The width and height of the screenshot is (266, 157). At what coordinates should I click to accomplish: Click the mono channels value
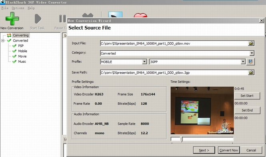100,133
